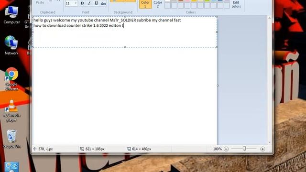Click the vertical scrollbar down arrow
This screenshot has height=172, width=306.
(270, 142)
